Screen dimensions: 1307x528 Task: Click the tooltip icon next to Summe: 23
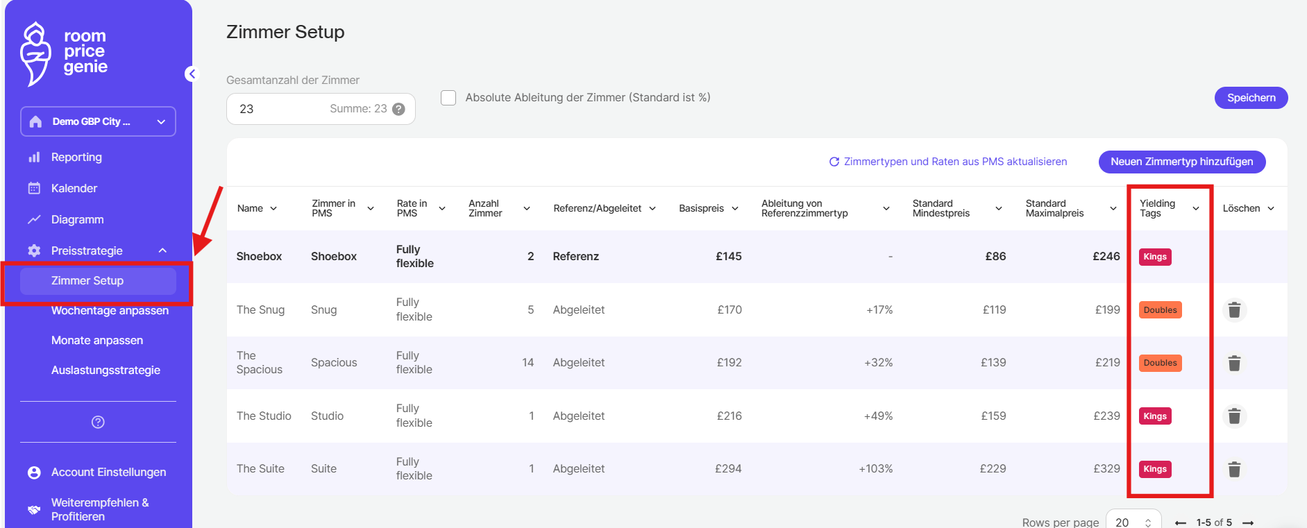tap(398, 109)
